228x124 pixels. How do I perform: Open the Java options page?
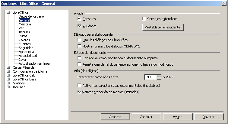point(22,60)
